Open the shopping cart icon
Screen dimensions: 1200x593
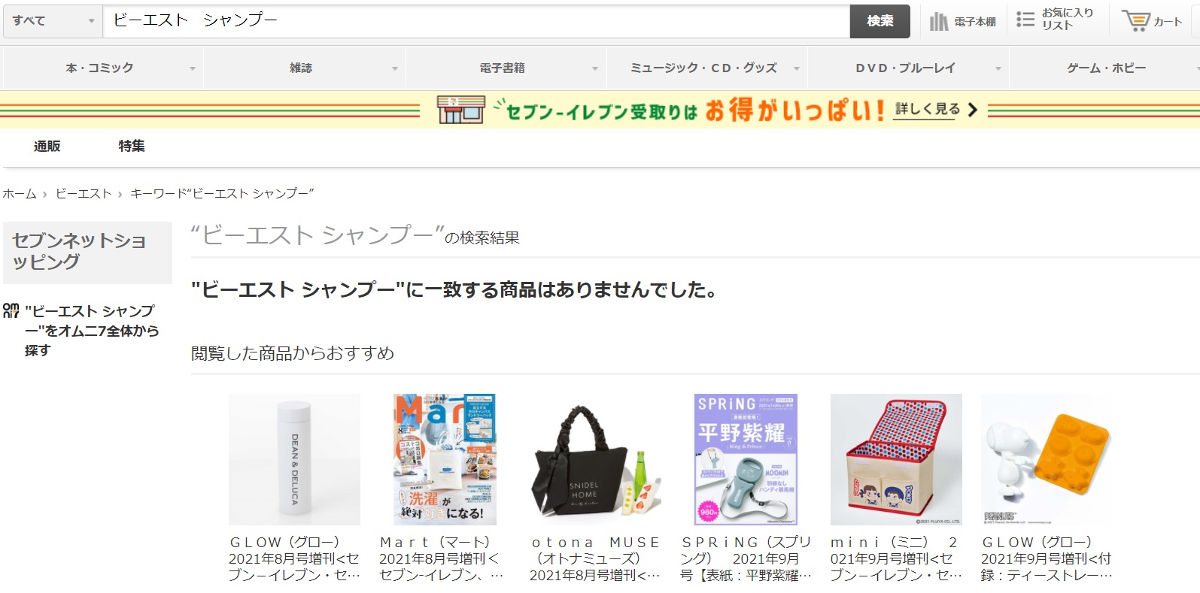point(1135,21)
